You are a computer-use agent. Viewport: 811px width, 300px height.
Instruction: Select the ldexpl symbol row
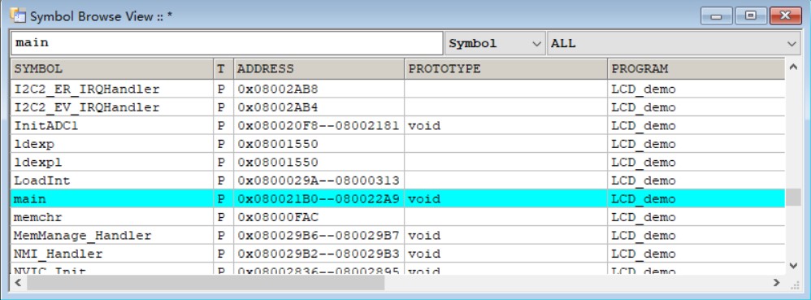click(397, 163)
